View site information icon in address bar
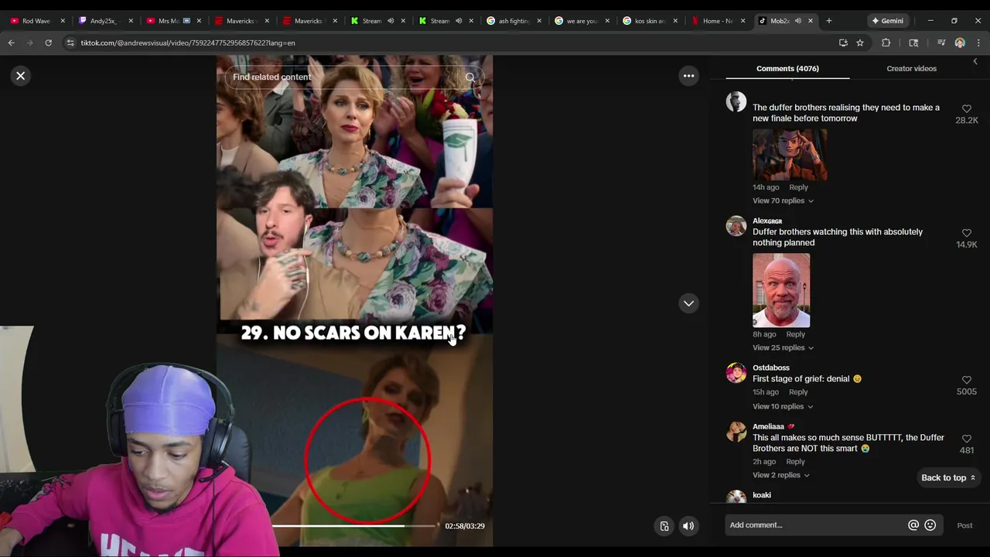Screen dimensions: 990x557 click(x=70, y=43)
